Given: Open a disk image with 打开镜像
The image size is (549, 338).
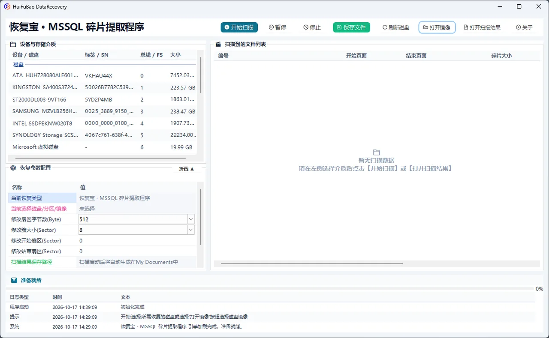Looking at the screenshot, I should click(x=437, y=27).
